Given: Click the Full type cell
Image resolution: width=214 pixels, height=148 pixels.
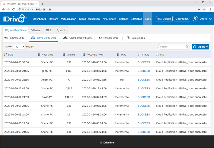Looking at the screenshot, I should click(122, 80).
